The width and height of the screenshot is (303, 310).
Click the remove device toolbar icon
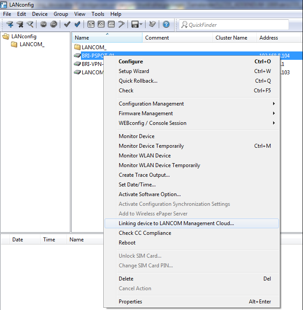click(x=20, y=25)
